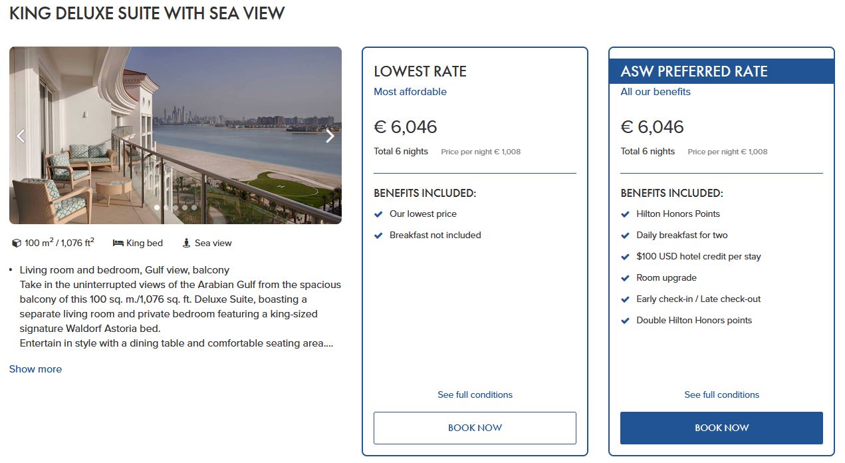Open full conditions for ASW Preferred Rate
845x463 pixels.
[721, 395]
